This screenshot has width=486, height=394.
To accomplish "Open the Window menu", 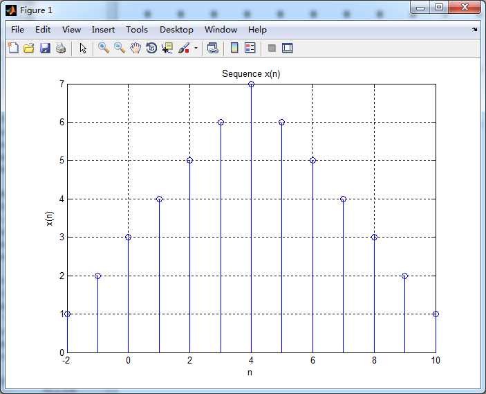I will coord(221,30).
